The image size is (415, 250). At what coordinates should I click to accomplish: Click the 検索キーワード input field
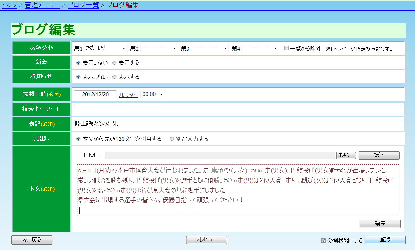point(238,109)
